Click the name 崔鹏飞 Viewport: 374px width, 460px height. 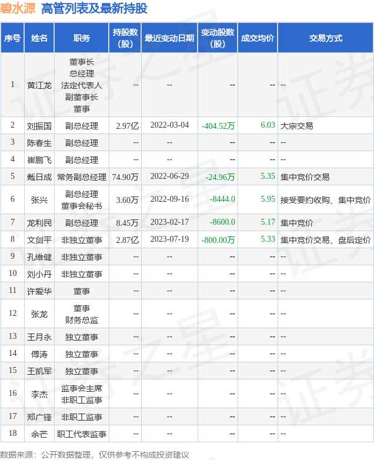tap(39, 160)
